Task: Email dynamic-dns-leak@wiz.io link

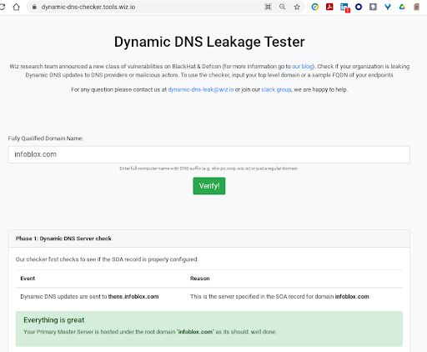Action: 201,89
